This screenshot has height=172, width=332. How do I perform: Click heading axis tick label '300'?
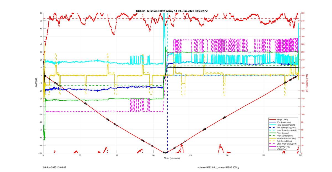click(x=303, y=37)
